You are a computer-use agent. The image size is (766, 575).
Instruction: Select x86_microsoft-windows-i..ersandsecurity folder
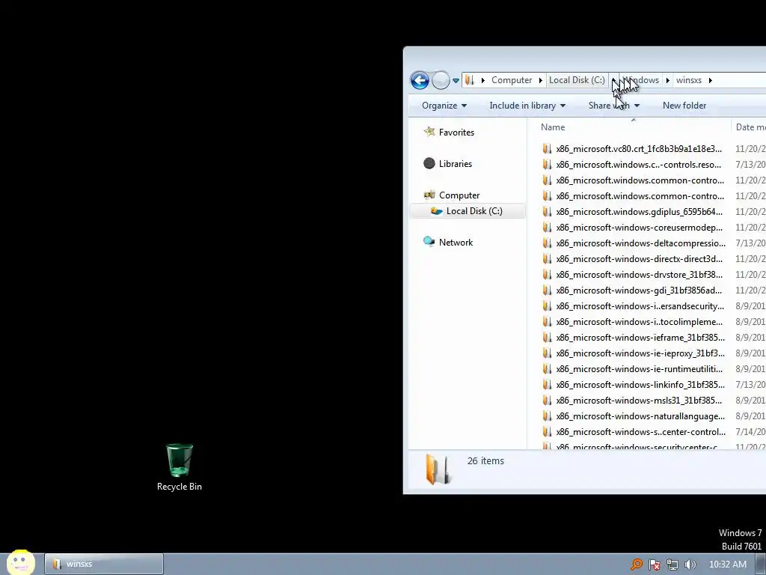[640, 306]
